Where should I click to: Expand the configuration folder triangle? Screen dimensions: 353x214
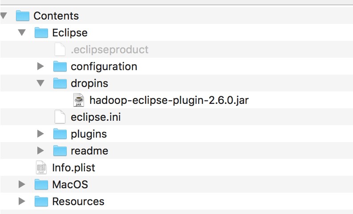(x=40, y=66)
